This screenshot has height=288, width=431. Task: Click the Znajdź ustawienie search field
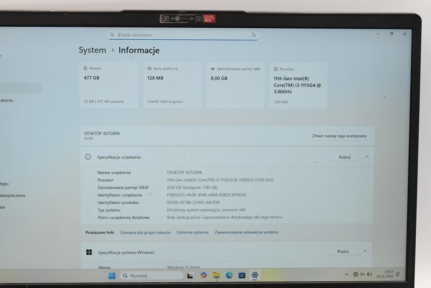pyautogui.click(x=182, y=35)
